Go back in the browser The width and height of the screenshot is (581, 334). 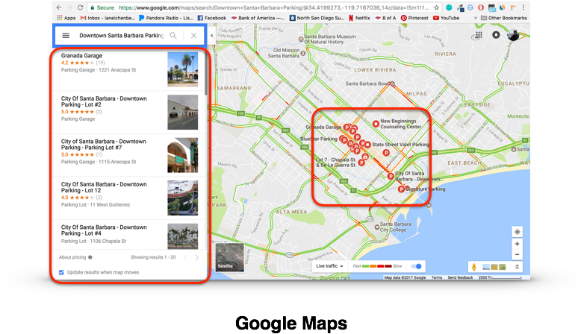(x=59, y=7)
